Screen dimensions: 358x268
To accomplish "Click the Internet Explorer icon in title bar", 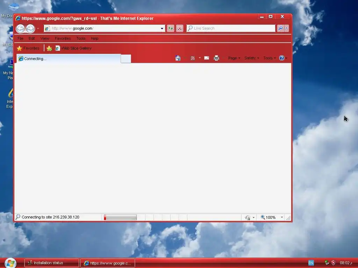I will point(18,18).
